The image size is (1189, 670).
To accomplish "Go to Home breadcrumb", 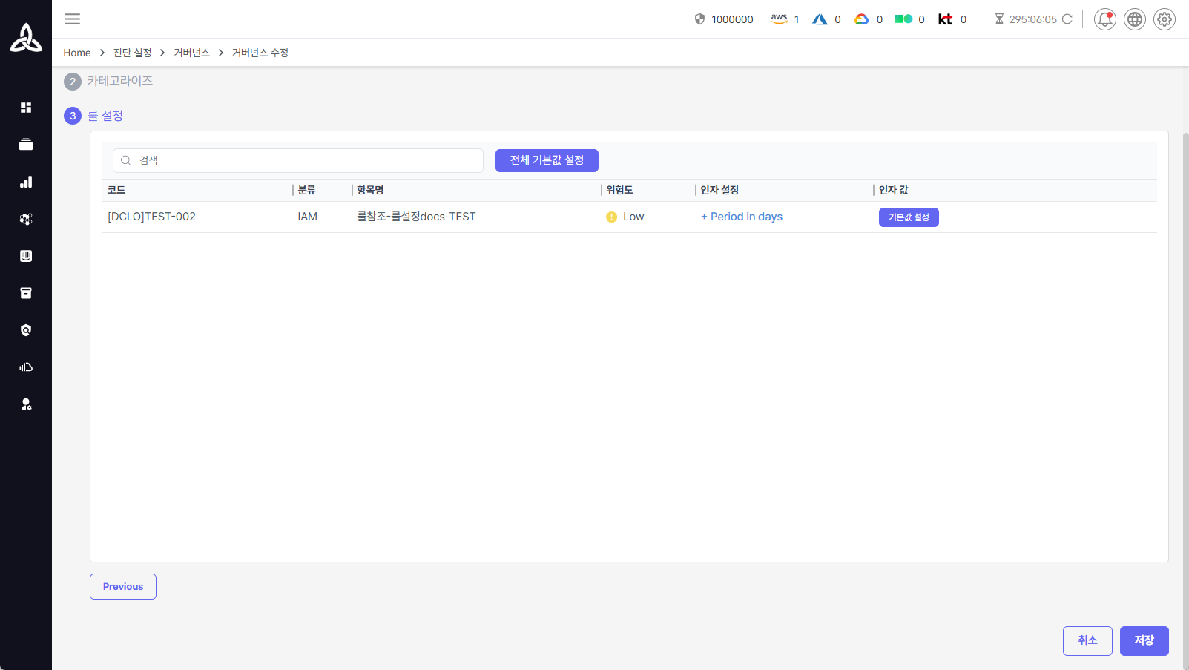I will tap(77, 53).
